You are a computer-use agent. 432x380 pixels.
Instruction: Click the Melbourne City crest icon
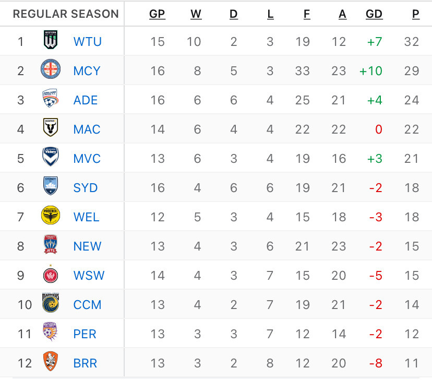[51, 69]
